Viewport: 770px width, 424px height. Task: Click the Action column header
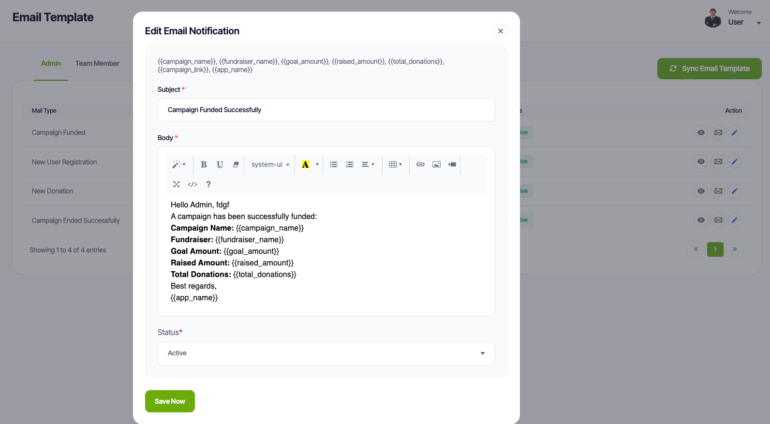(x=733, y=111)
